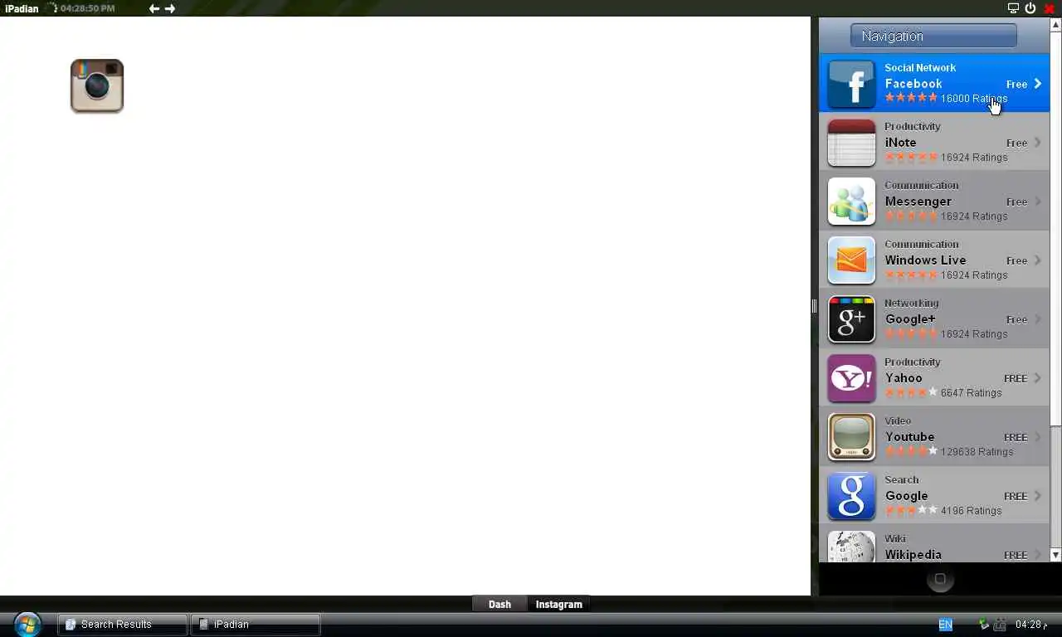Expand Wikipedia entry chevron arrow
Viewport: 1062px width, 637px height.
(1037, 555)
